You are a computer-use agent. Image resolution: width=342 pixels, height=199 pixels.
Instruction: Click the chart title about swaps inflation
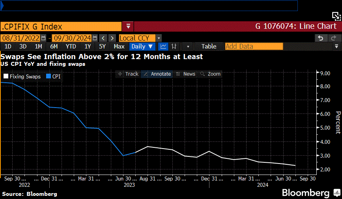tap(102, 57)
